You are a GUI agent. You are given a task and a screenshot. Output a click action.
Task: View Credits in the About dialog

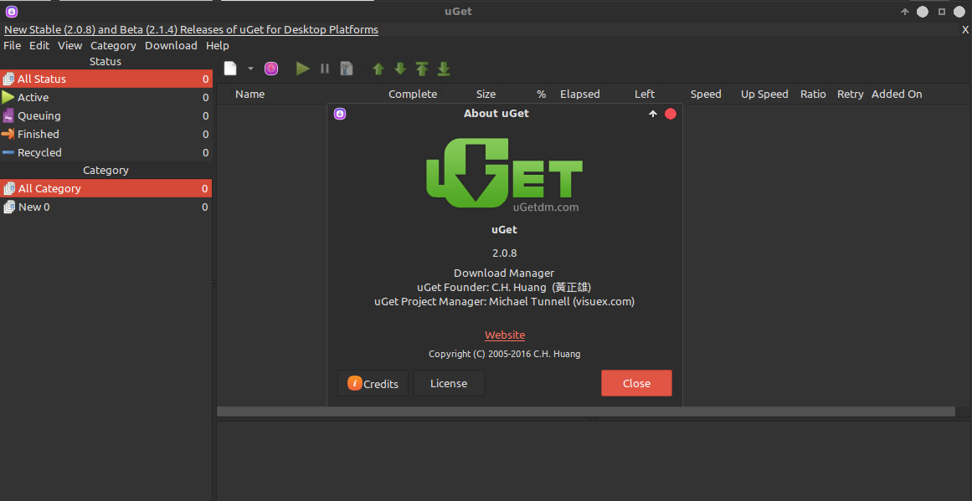tap(372, 383)
